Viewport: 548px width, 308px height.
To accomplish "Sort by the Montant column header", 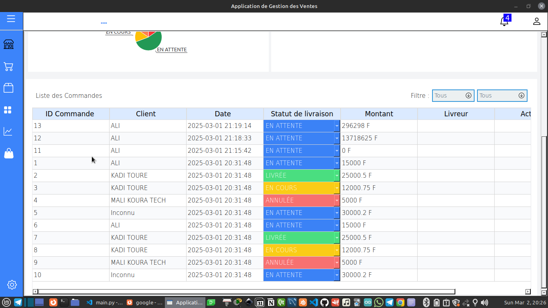I will tap(379, 114).
